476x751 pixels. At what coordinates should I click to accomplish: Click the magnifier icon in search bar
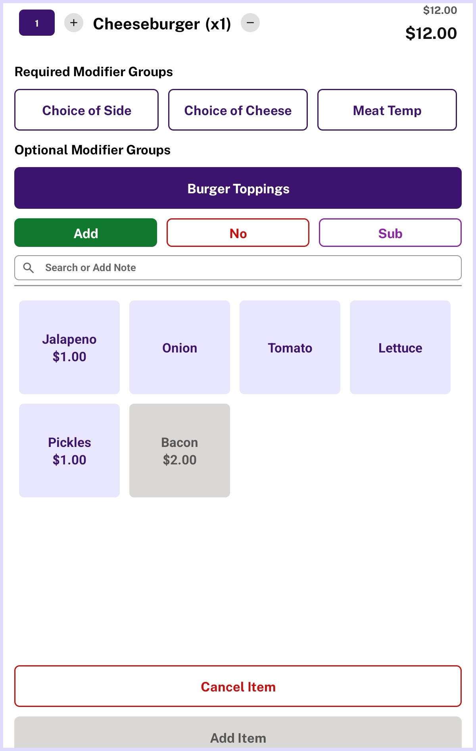tap(29, 268)
